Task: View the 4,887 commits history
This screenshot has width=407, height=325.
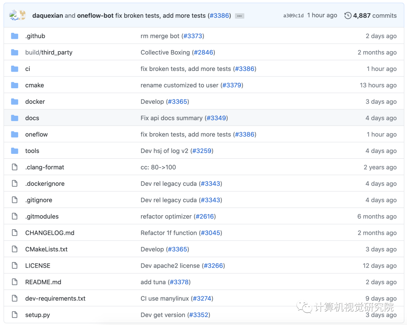Action: (375, 15)
